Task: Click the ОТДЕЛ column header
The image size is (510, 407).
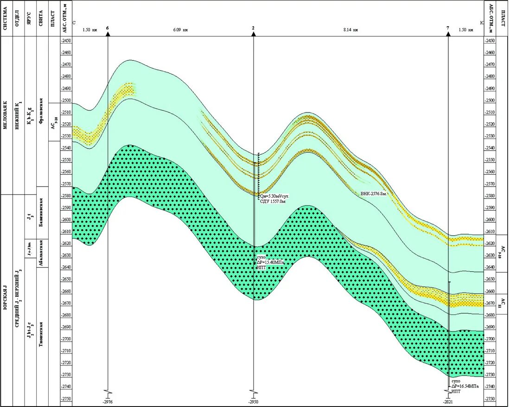Action: pos(17,19)
